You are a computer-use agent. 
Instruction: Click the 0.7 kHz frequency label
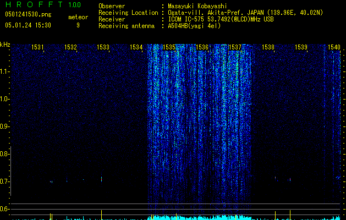click(x=4, y=182)
